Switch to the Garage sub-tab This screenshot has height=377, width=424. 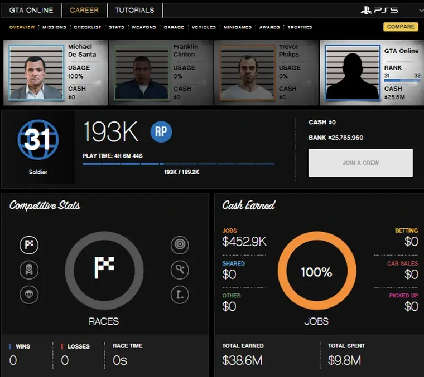tap(174, 27)
